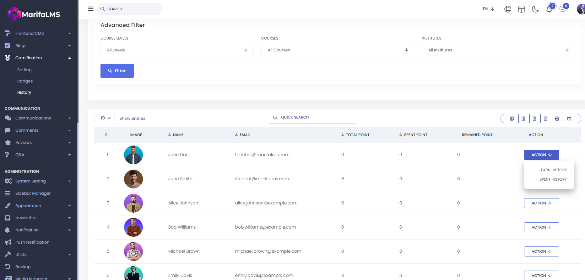Open the chat messages icon
The width and height of the screenshot is (585, 280).
(563, 9)
